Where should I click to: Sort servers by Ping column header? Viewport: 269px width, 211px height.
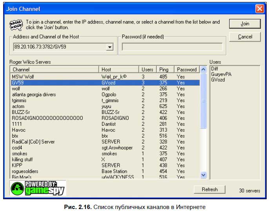165,70
